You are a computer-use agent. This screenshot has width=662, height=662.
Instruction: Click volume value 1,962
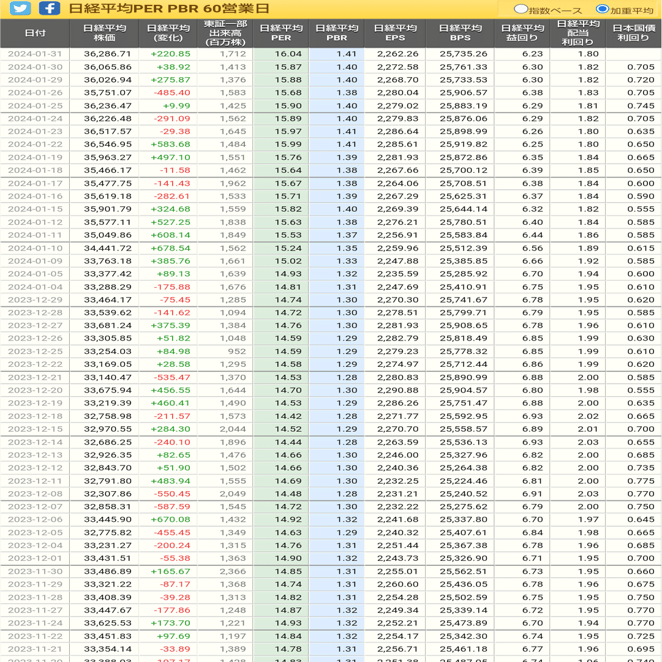(233, 184)
